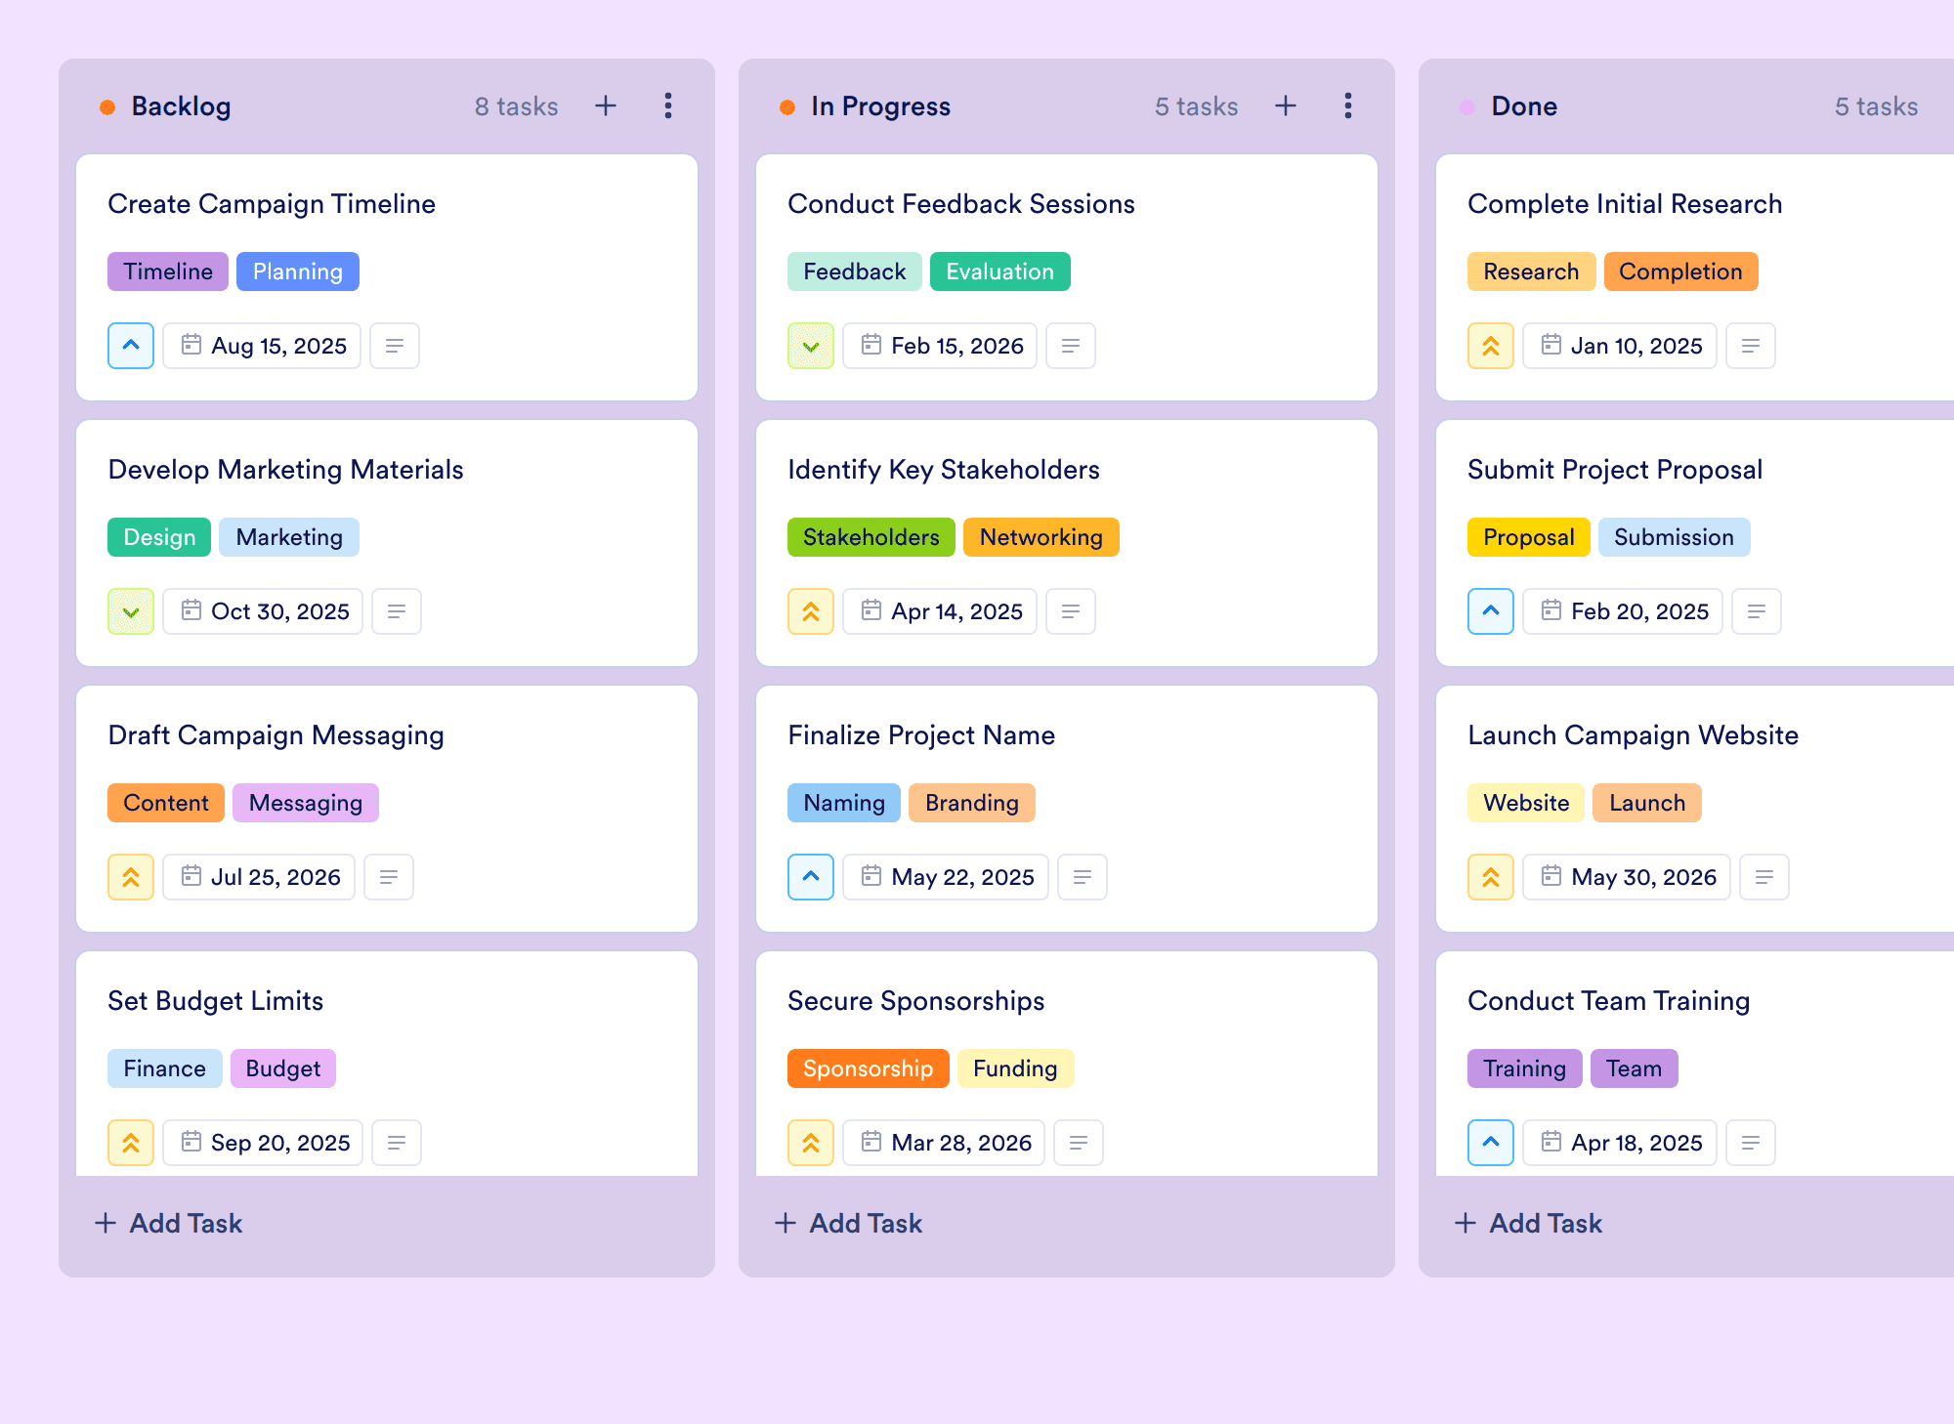Image resolution: width=1954 pixels, height=1424 pixels.
Task: Click description icon on Draft Campaign Messaging card
Action: point(389,877)
